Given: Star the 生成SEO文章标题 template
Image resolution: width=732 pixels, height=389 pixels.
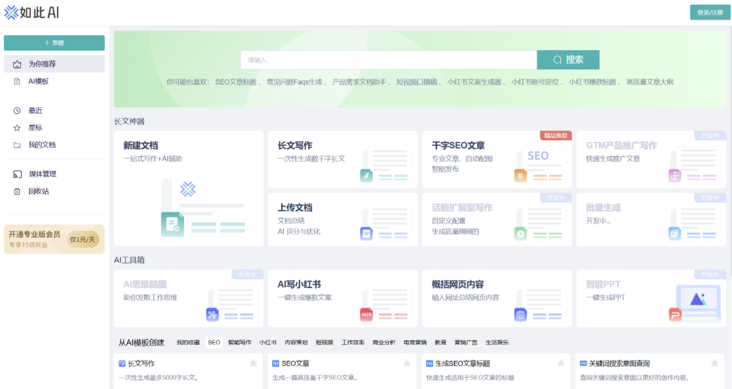Looking at the screenshot, I should point(561,363).
